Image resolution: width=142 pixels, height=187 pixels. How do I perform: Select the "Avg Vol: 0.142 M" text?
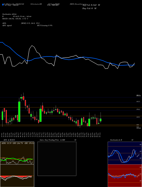point(91,5)
